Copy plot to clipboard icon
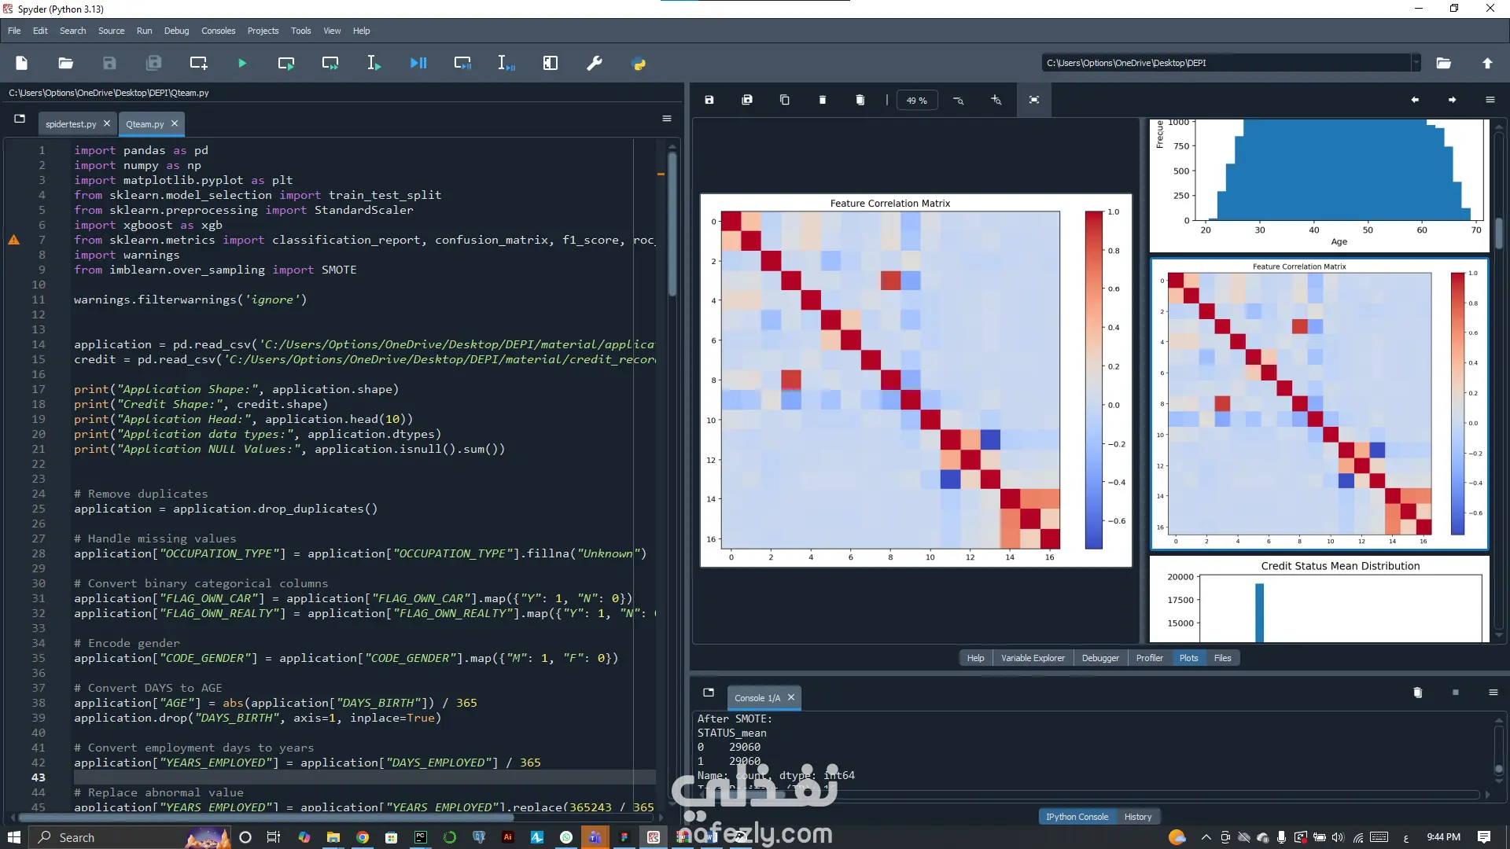This screenshot has width=1510, height=849. pos(785,100)
